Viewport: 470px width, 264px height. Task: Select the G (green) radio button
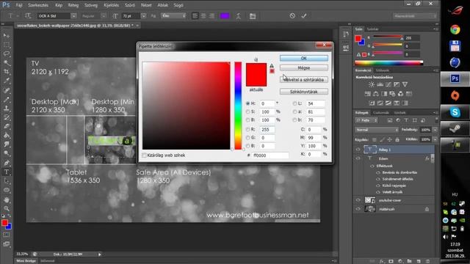247,138
